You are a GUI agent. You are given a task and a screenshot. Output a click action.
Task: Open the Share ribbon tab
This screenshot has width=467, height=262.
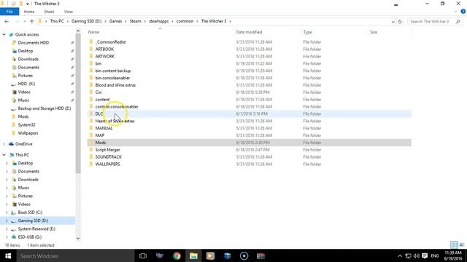[x=49, y=12]
